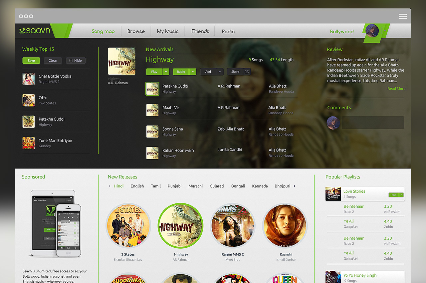Open the profile dropdown arrow beside avatar
Screen dimensions: 426x283
tap(385, 31)
